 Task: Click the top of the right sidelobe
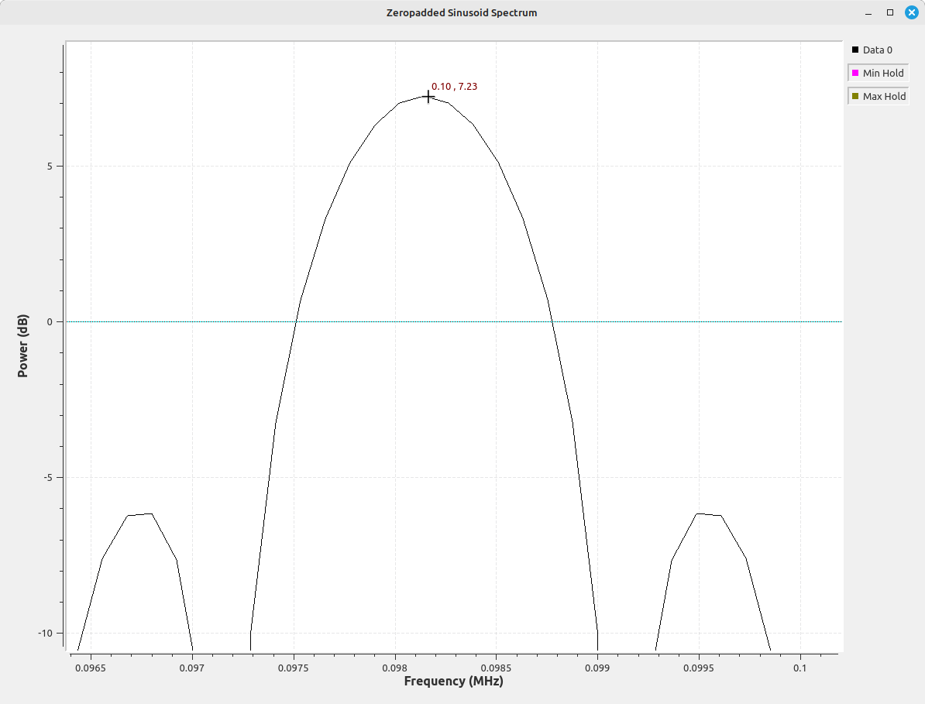(x=708, y=514)
